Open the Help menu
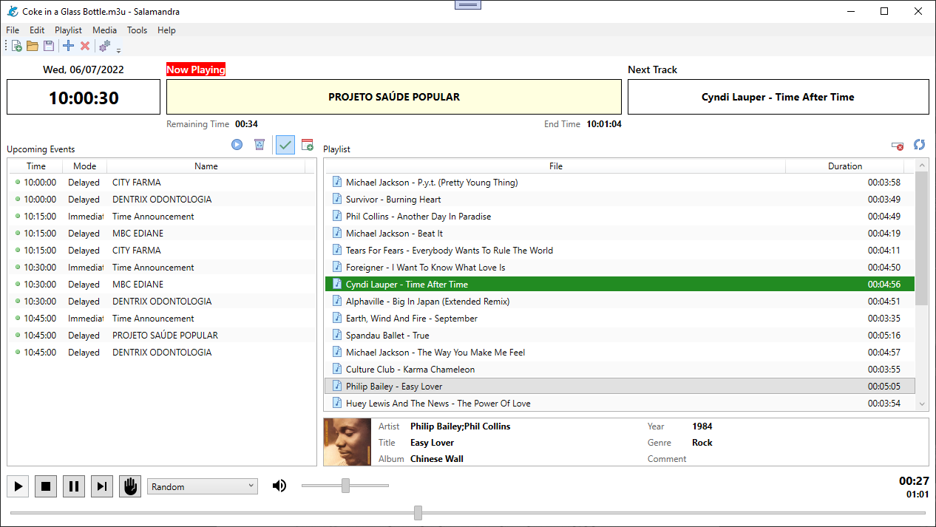936x527 pixels. (166, 30)
